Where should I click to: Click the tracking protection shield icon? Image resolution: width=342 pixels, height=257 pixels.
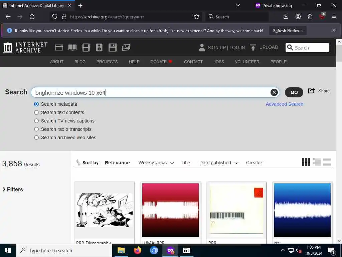[x=55, y=17]
